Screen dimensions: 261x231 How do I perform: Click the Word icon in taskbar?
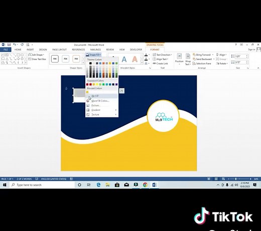(154, 185)
